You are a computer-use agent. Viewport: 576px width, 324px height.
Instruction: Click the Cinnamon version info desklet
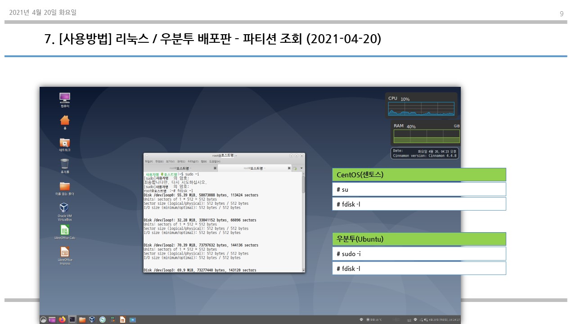[425, 153]
